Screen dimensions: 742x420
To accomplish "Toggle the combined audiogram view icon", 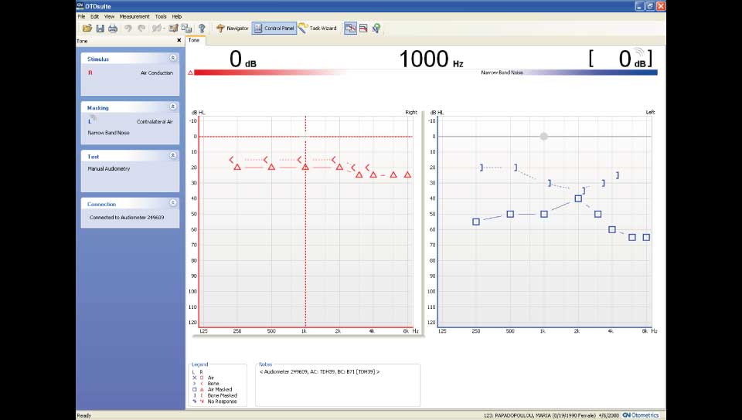I will 350,29.
